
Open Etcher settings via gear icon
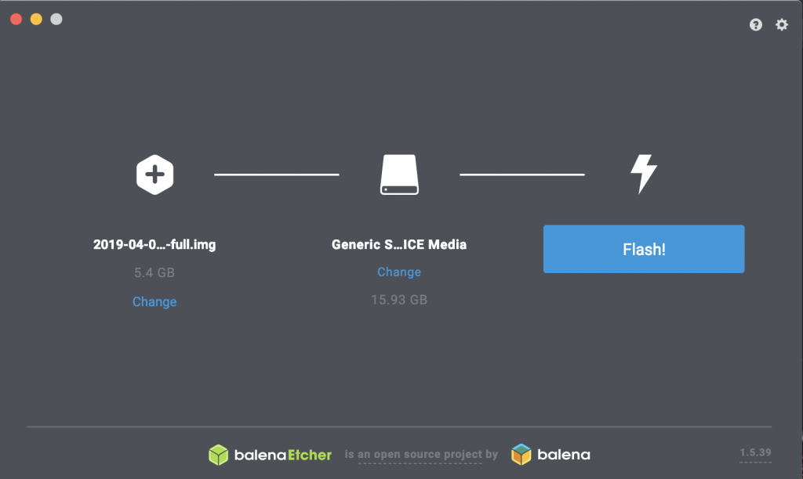782,24
